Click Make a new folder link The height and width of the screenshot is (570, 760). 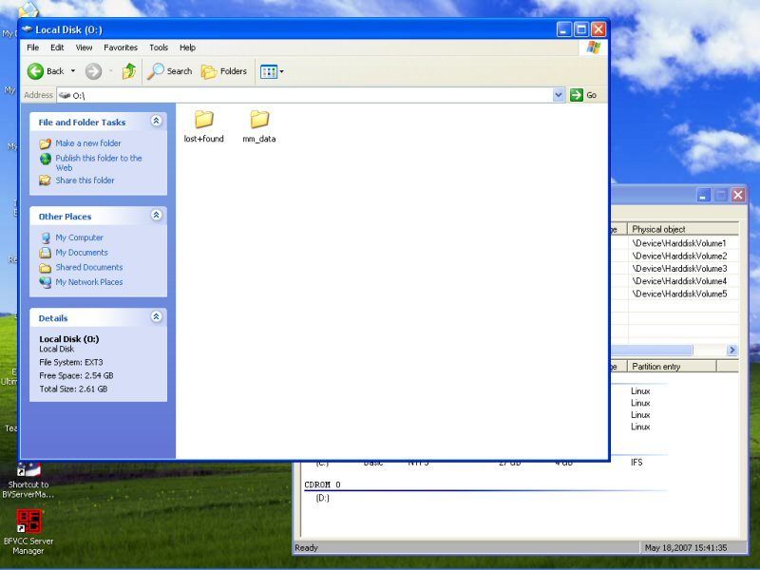point(88,143)
